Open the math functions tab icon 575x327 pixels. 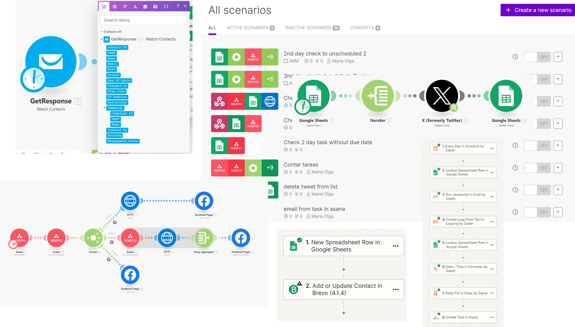(125, 6)
